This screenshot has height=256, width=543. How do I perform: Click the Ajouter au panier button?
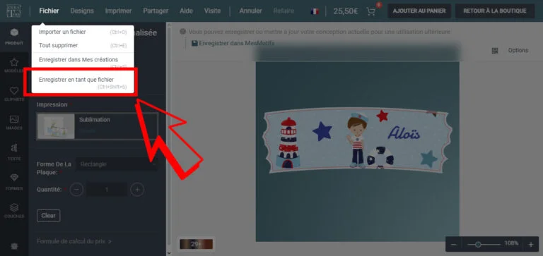(x=419, y=11)
